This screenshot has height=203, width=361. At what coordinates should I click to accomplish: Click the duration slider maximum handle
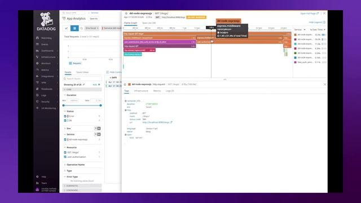pos(100,105)
